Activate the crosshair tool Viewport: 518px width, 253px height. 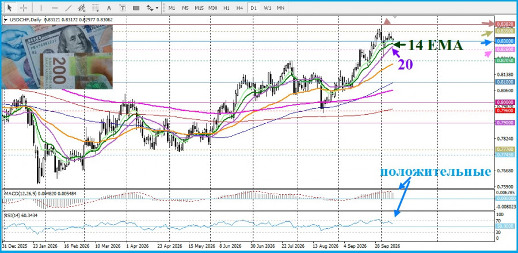pos(24,7)
